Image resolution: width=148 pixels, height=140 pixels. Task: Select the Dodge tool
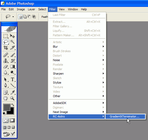(12, 73)
